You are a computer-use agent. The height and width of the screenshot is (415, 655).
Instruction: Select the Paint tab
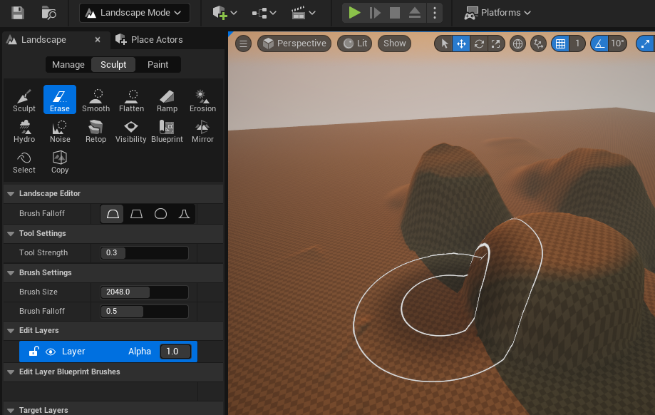click(x=158, y=65)
